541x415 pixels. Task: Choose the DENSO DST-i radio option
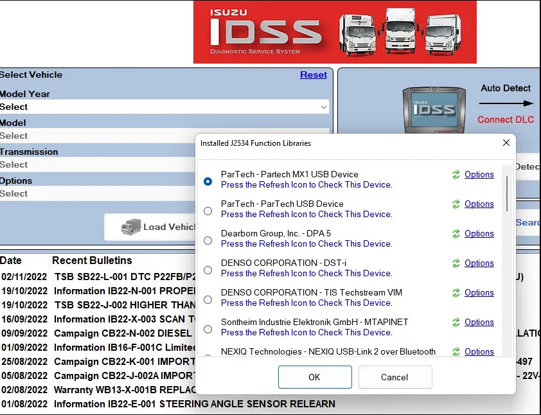pos(208,270)
